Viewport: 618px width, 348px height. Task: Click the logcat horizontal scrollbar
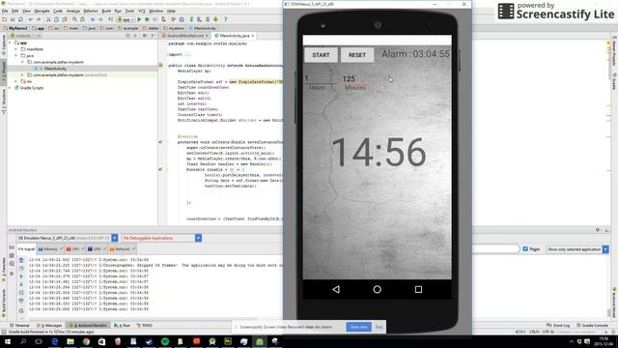(x=142, y=319)
